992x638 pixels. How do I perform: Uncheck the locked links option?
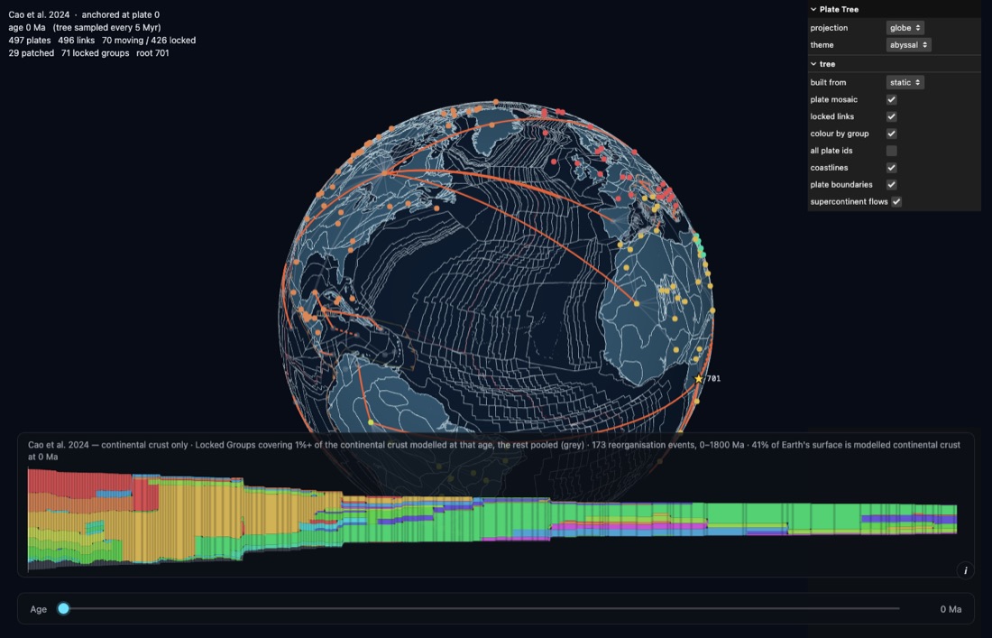(x=891, y=116)
